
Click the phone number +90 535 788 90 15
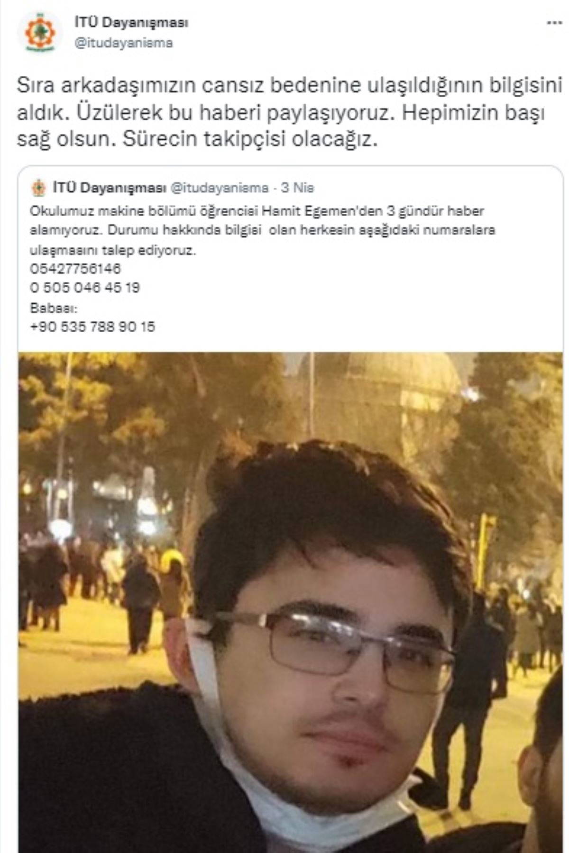pos(92,327)
